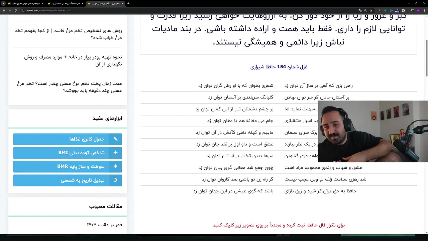Click verse ماییم و کهنه دلقی کآتش
The width and height of the screenshot is (428, 241).
(x=234, y=133)
